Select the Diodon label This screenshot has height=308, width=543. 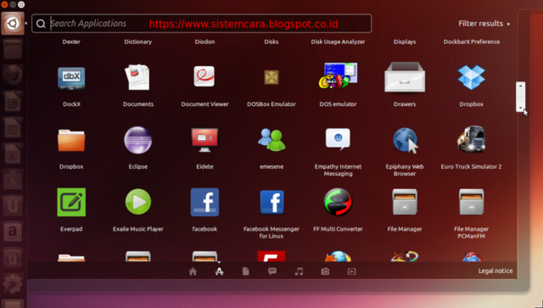pos(204,42)
